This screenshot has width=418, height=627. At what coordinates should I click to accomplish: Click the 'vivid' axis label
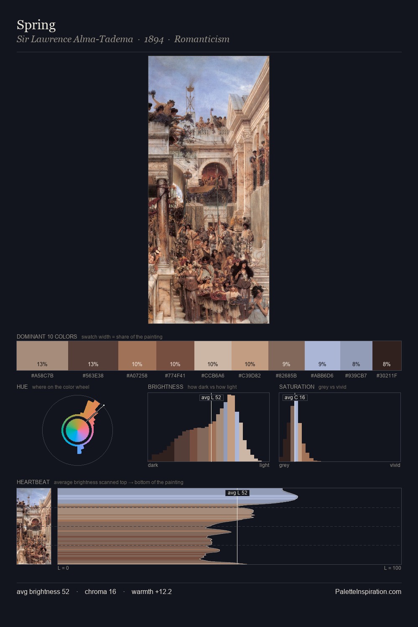coord(395,465)
